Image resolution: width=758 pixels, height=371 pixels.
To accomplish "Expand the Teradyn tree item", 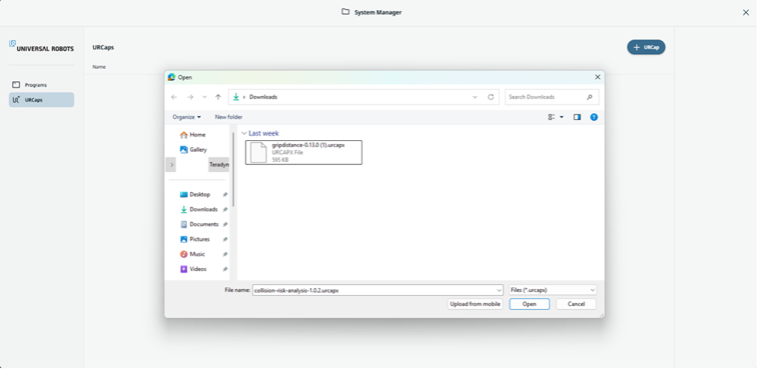I will point(171,165).
